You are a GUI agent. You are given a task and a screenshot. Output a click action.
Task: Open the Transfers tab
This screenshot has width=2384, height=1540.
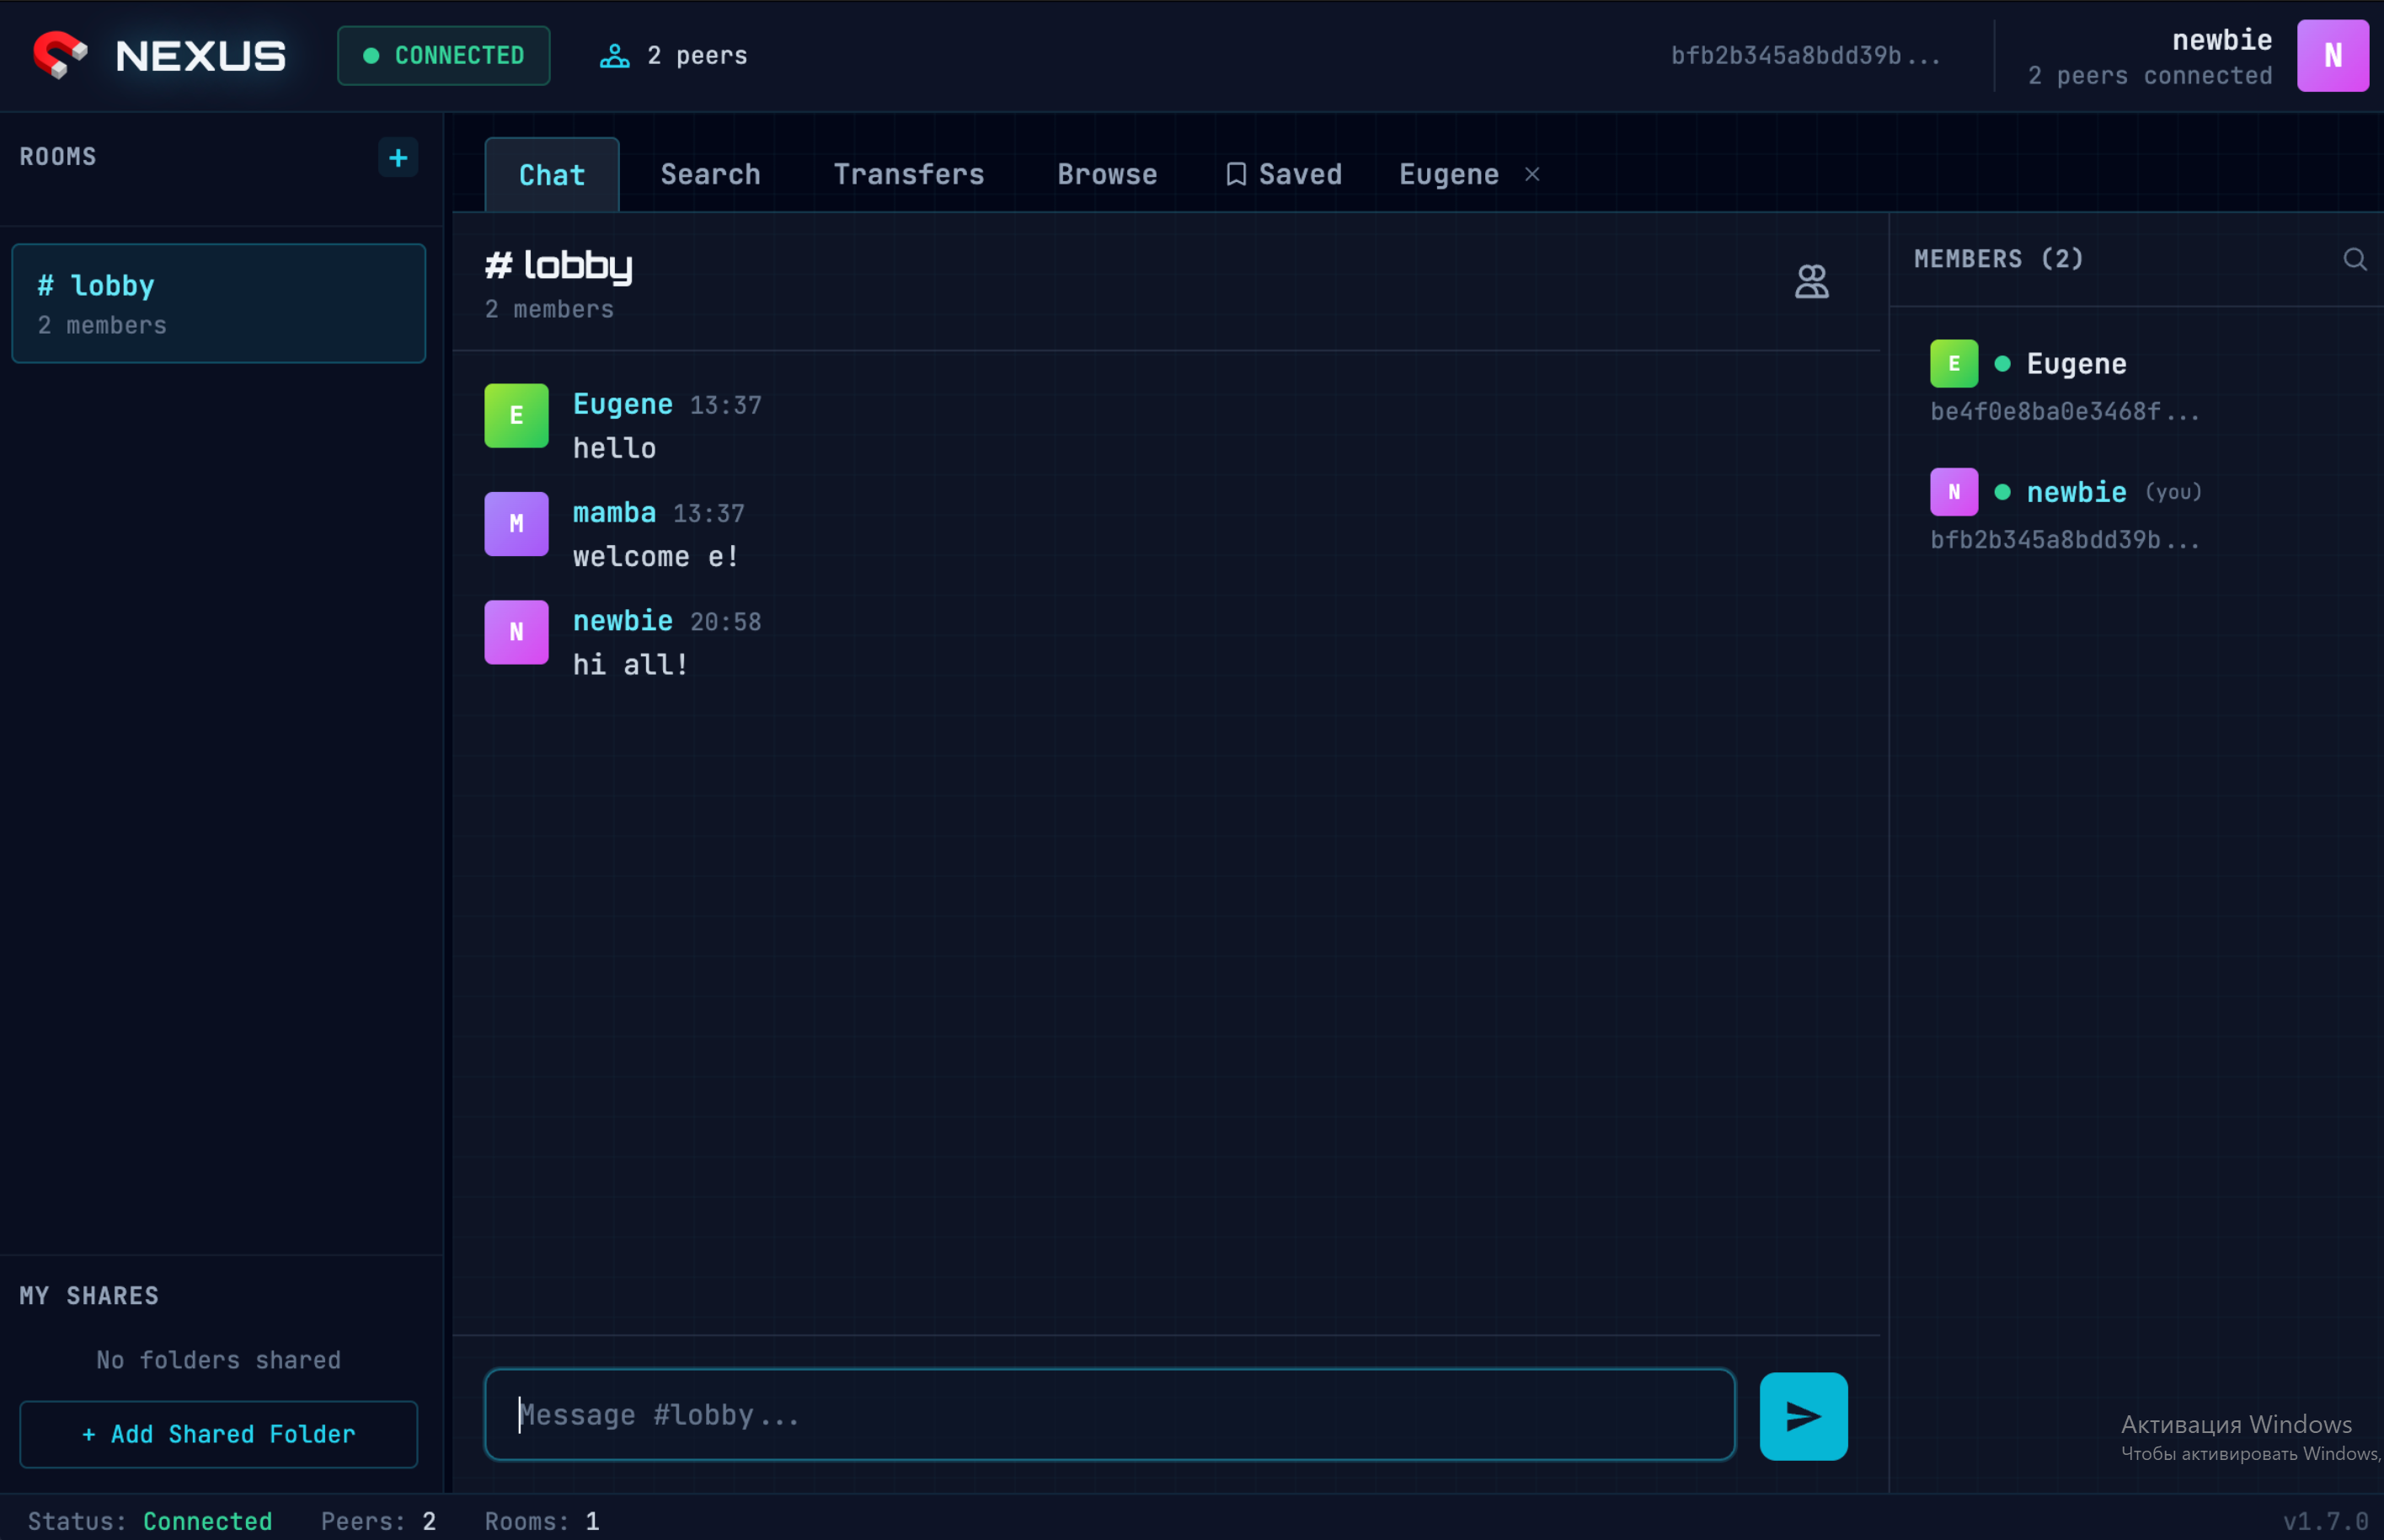pos(908,175)
